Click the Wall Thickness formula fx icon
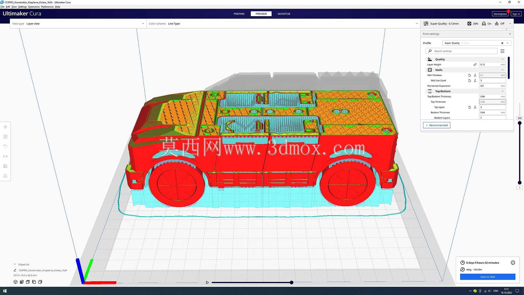Viewport: 524px width, 295px height. (x=475, y=75)
